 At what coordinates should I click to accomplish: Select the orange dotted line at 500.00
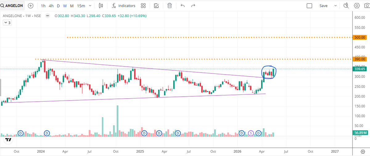(x=209, y=37)
